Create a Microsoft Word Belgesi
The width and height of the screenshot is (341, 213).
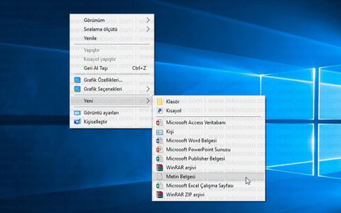[x=208, y=141]
